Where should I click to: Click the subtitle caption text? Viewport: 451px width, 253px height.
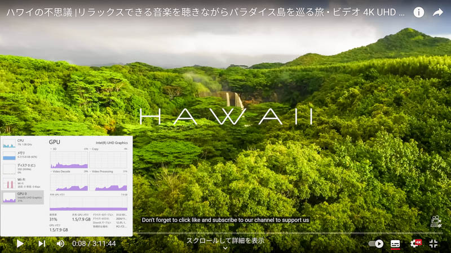click(225, 220)
